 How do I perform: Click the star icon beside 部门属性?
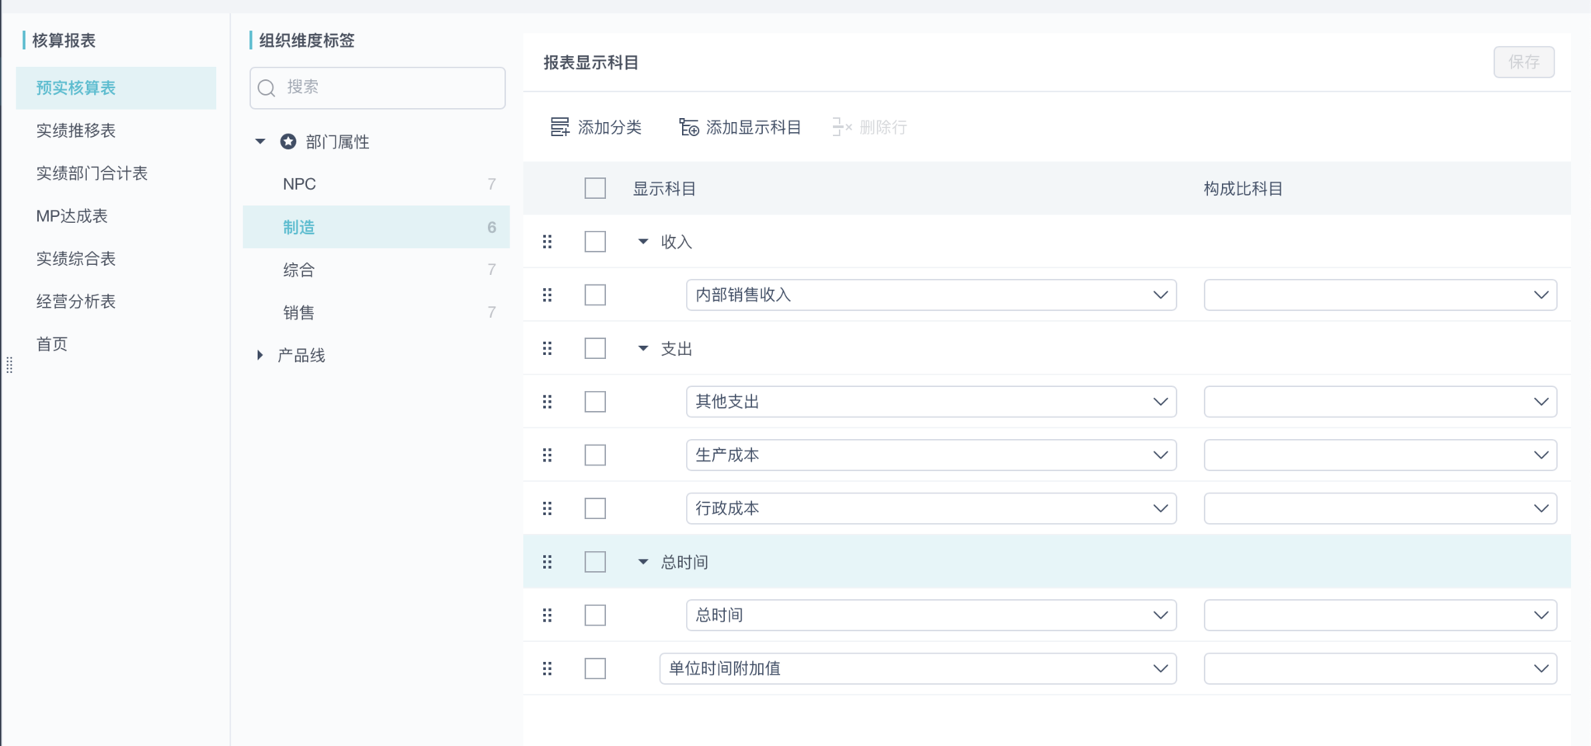[x=288, y=141]
